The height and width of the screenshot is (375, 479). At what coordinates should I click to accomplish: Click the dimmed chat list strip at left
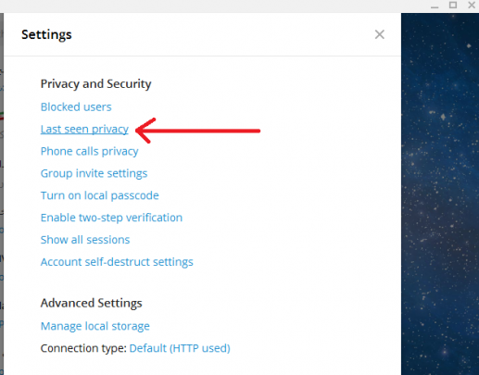(2, 194)
